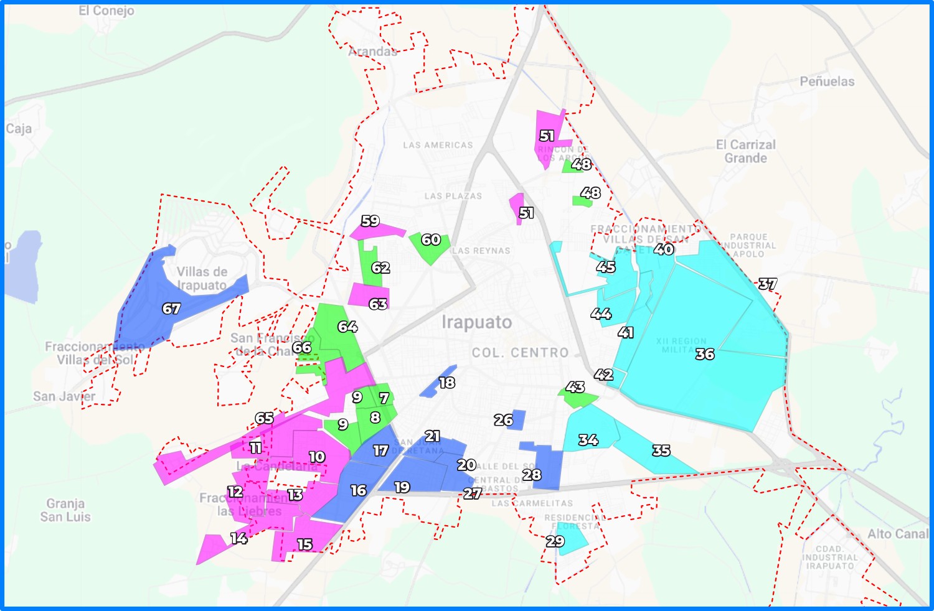
Task: Click the Peñuelas place label
Action: pos(827,82)
